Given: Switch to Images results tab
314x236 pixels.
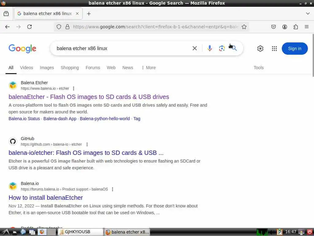Looking at the screenshot, I should click(47, 68).
